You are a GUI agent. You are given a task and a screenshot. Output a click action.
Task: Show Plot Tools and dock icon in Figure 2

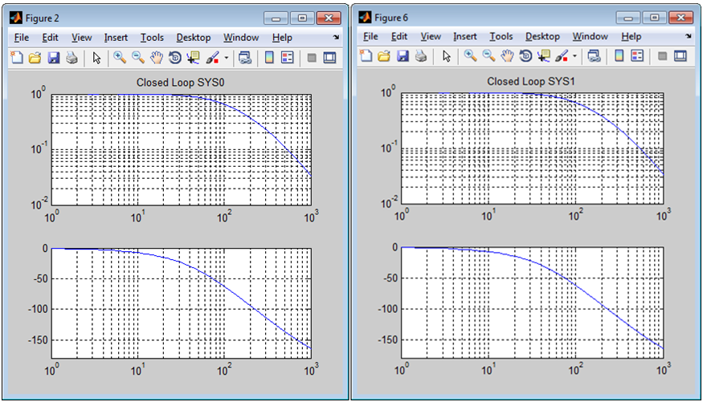tap(329, 58)
